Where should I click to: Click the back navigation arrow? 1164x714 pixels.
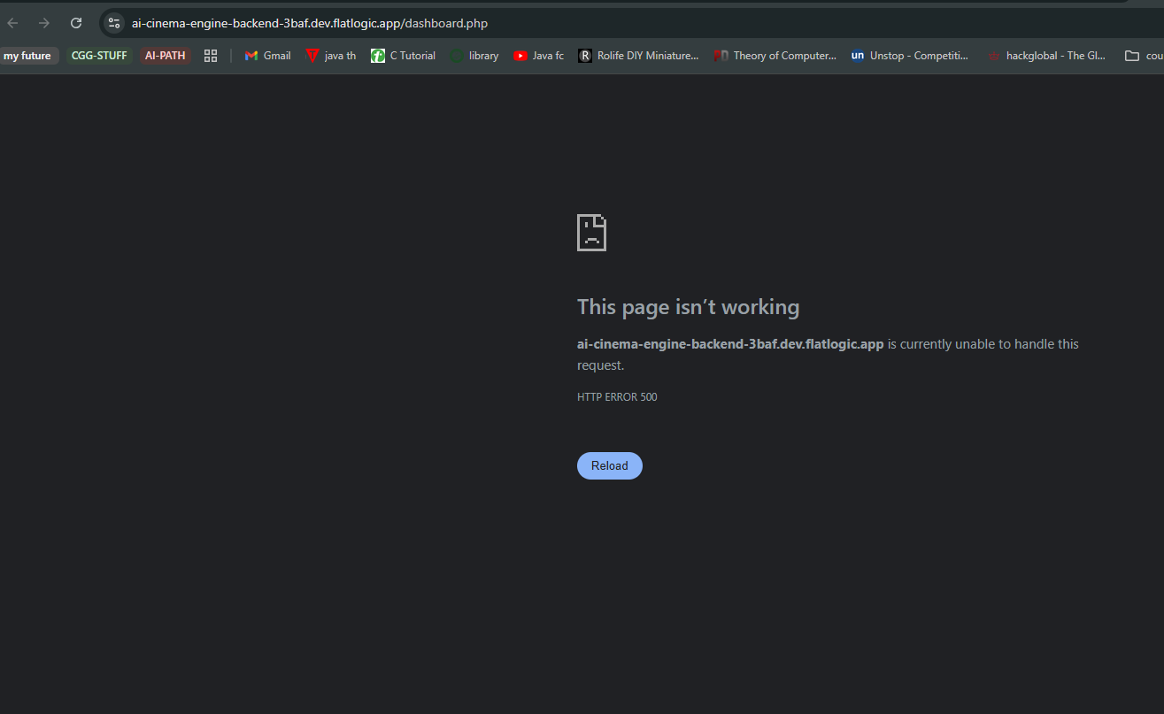pos(13,23)
